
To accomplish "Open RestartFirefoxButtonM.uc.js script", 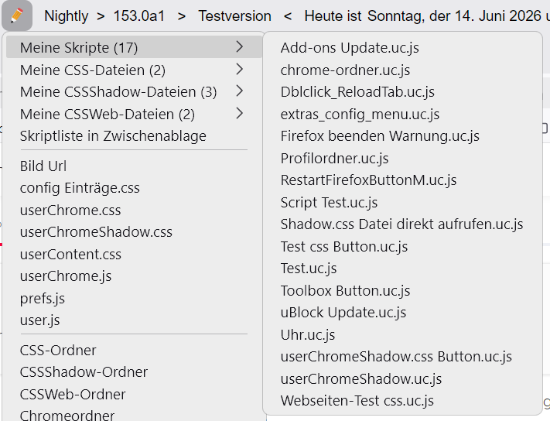I will click(402, 180).
